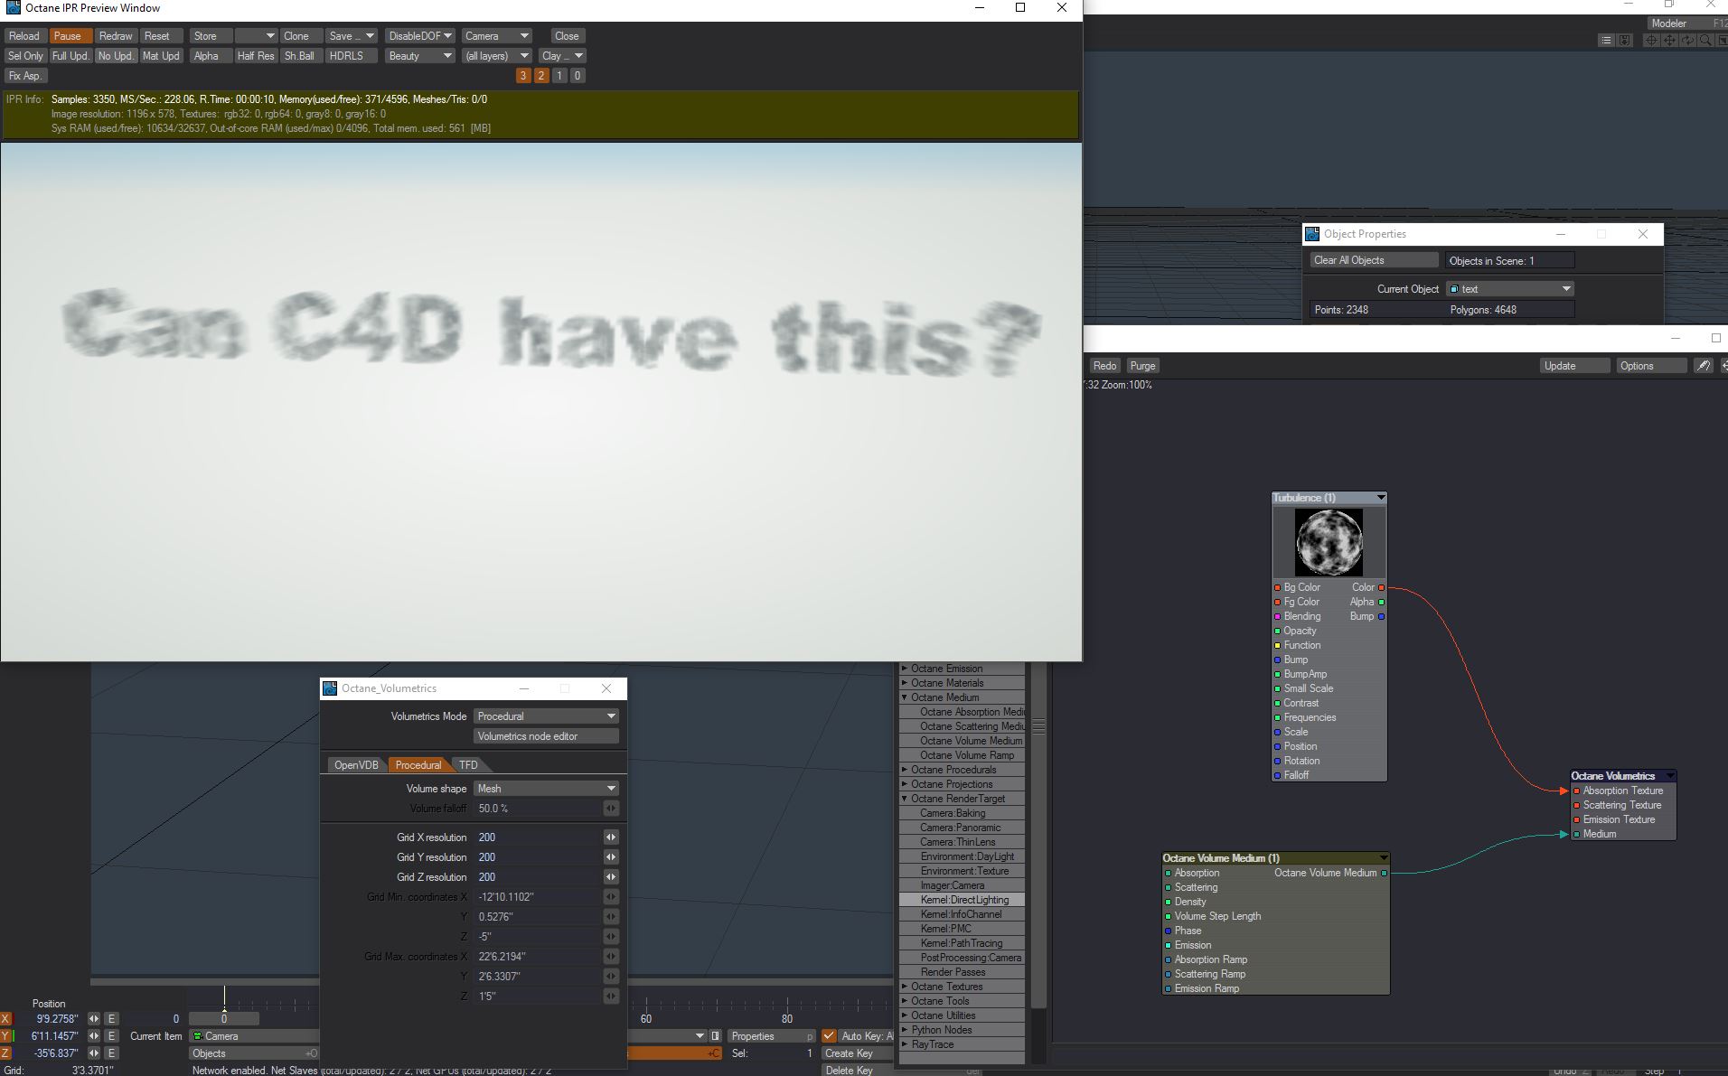Click the Turbulence node preview sphere
This screenshot has width=1728, height=1076.
pyautogui.click(x=1329, y=542)
